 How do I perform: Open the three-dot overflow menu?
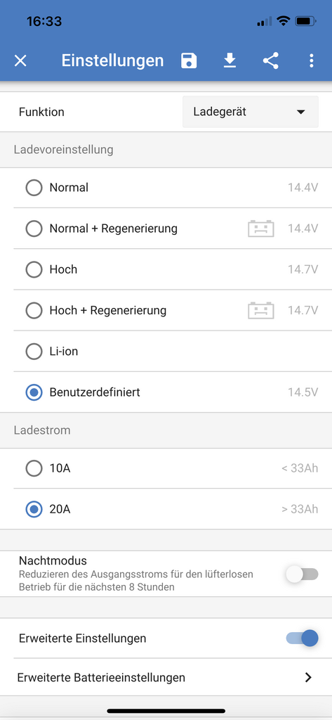tap(312, 60)
